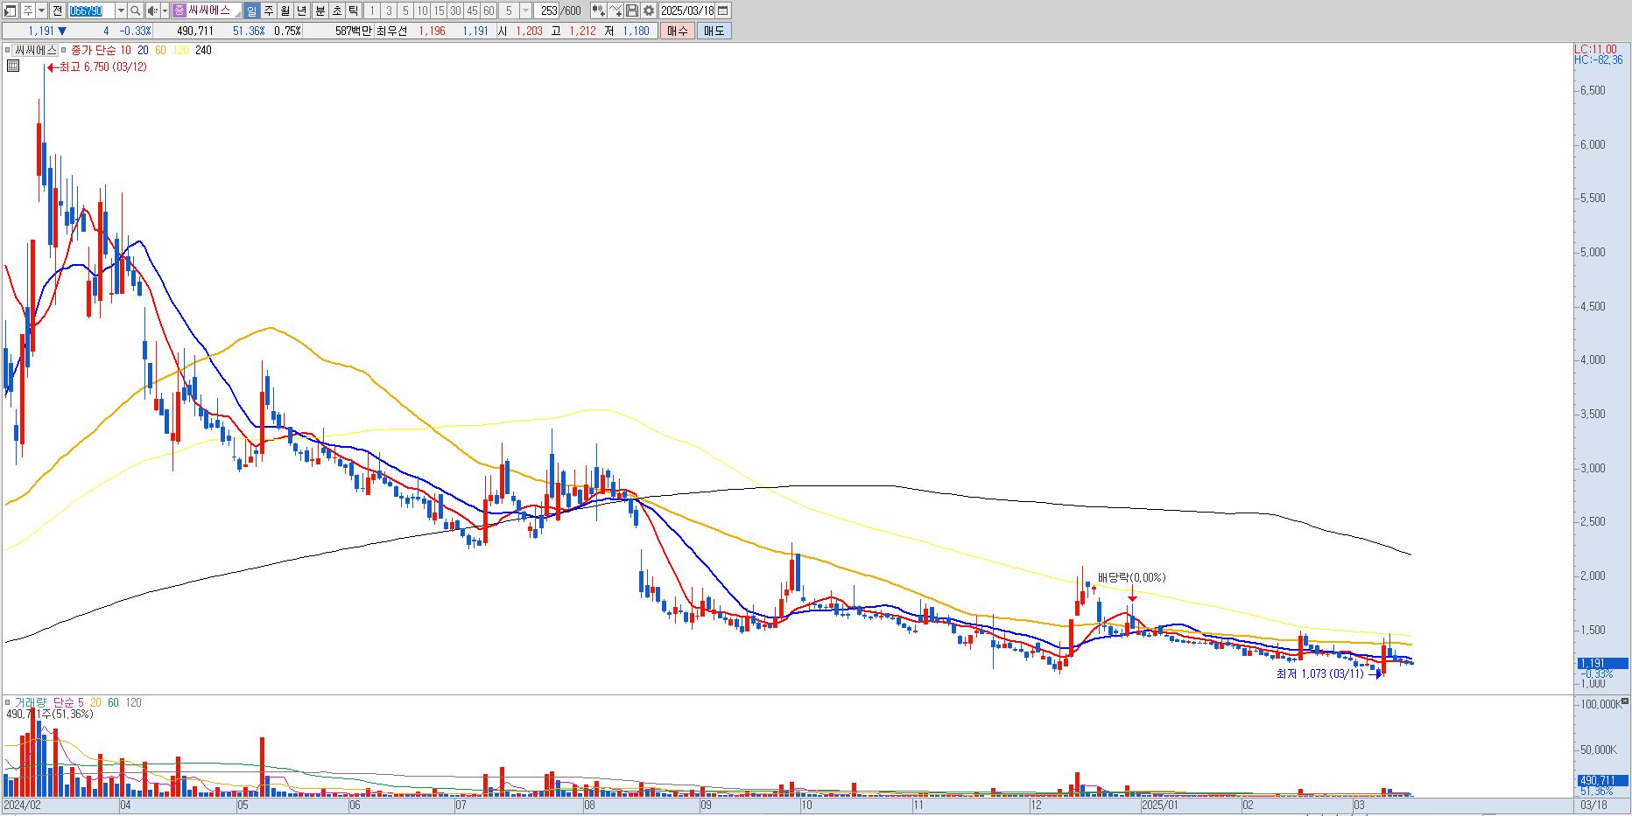This screenshot has width=1632, height=816.
Task: Click the purple 증 market badge icon
Action: click(179, 10)
